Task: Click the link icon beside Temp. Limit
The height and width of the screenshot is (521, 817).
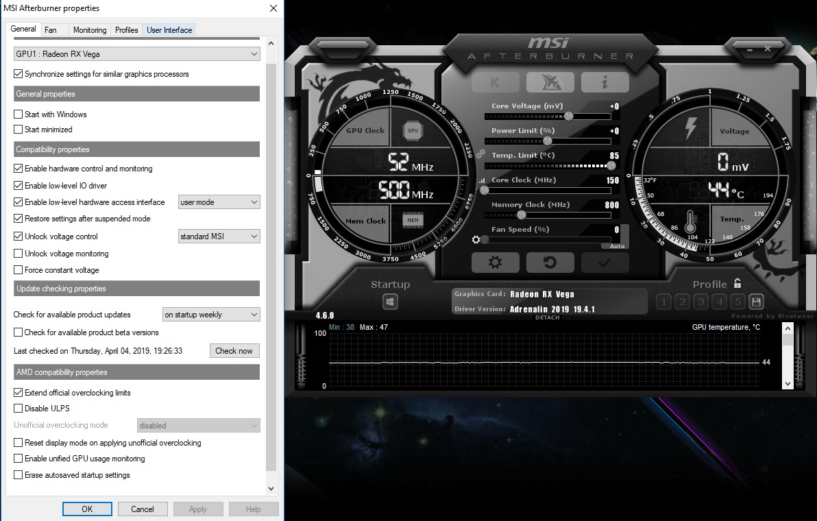Action: 480,154
